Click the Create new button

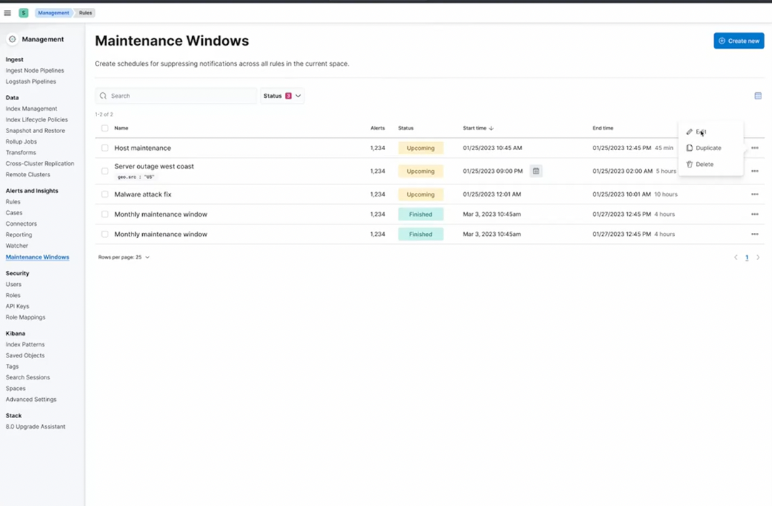738,41
